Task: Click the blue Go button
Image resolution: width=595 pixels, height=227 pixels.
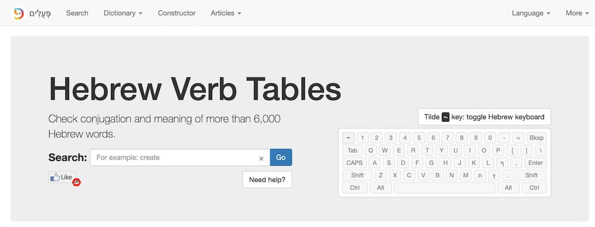Action: [281, 157]
